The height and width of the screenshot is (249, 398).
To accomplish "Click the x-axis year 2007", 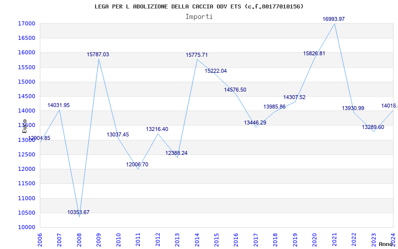I will point(59,240).
